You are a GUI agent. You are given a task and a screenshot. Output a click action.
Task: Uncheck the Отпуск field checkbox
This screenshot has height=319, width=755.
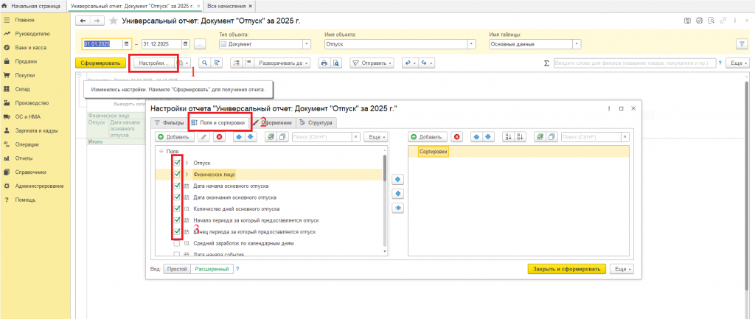177,163
